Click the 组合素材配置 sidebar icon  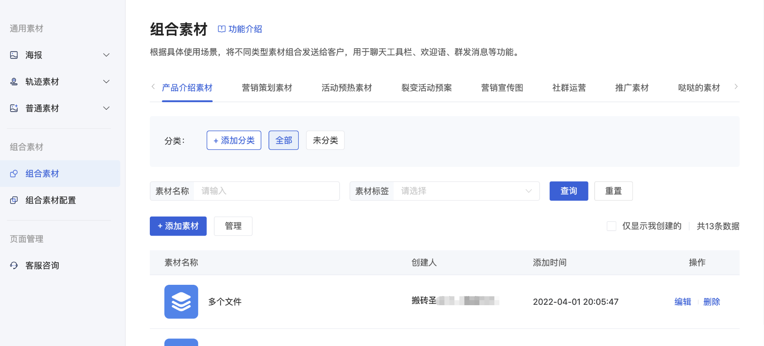pos(14,200)
